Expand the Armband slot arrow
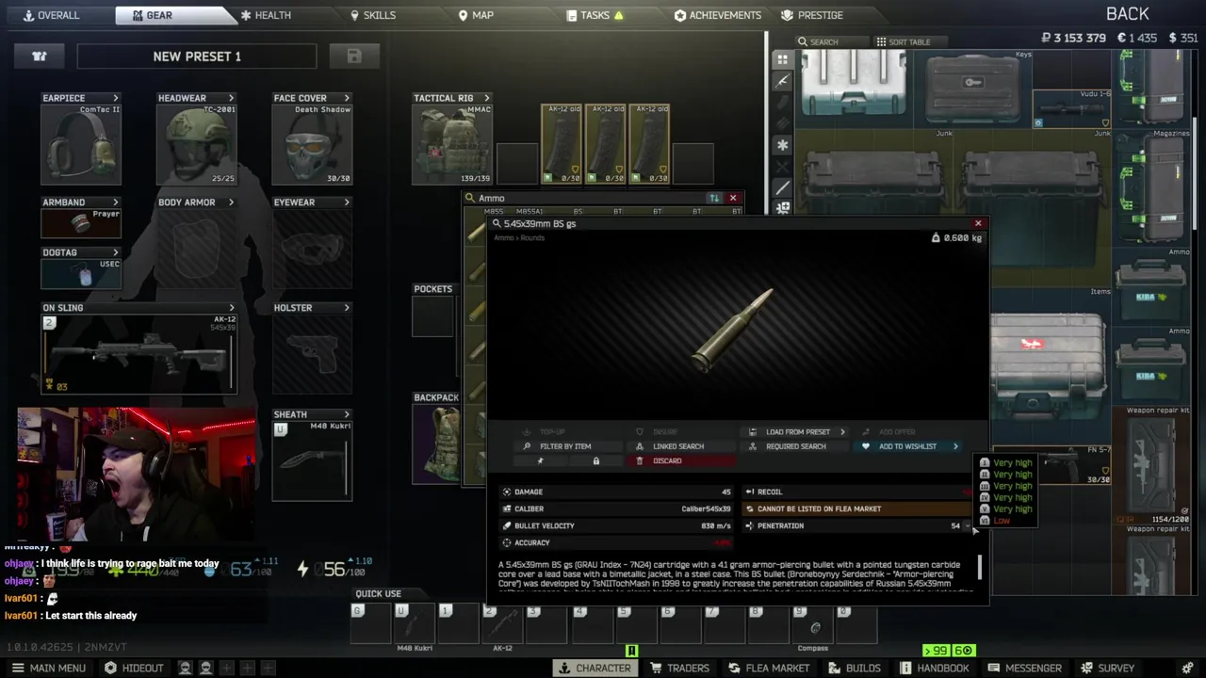Screen dimensions: 1206x678 point(116,202)
